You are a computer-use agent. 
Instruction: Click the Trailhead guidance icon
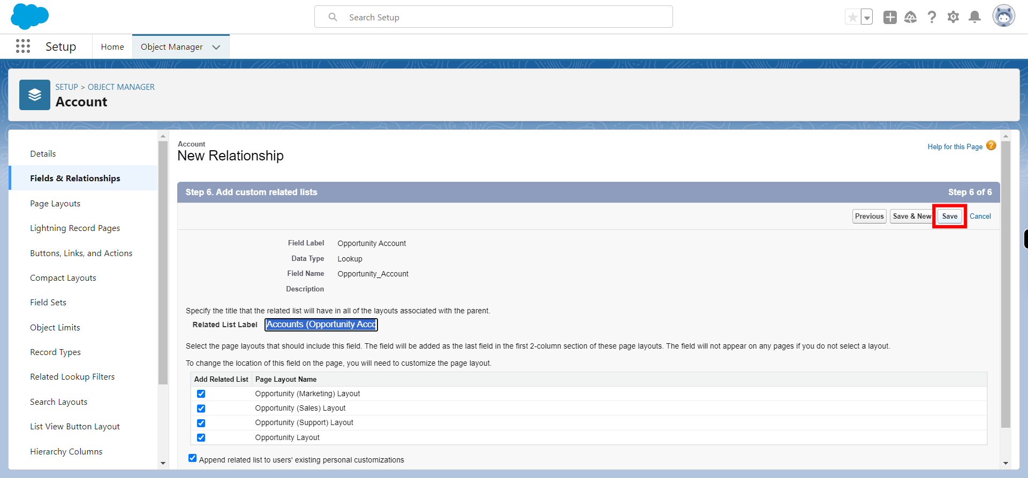pyautogui.click(x=911, y=17)
